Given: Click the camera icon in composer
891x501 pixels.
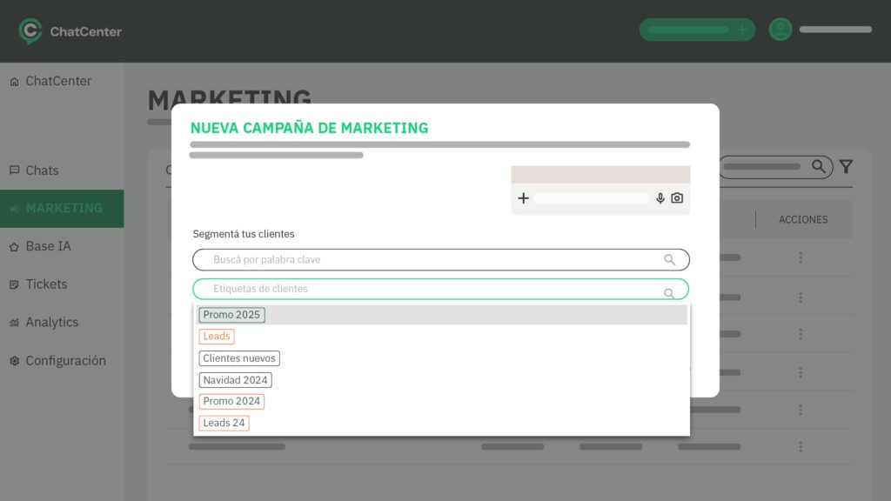Looking at the screenshot, I should point(677,198).
